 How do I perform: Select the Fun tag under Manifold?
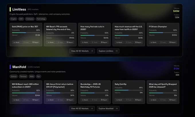point(38,76)
